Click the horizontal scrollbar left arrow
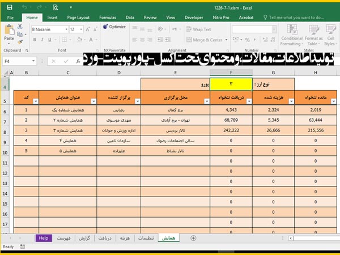Screen dimensions: 340x255 click(x=291, y=239)
